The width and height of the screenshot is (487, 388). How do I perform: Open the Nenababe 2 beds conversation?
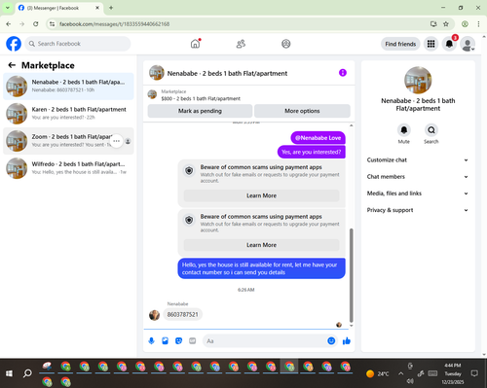pyautogui.click(x=68, y=87)
